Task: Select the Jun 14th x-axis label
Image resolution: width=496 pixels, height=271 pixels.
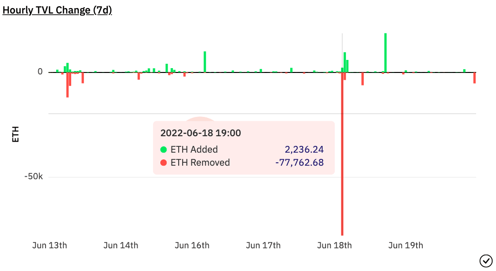Action: coord(121,245)
